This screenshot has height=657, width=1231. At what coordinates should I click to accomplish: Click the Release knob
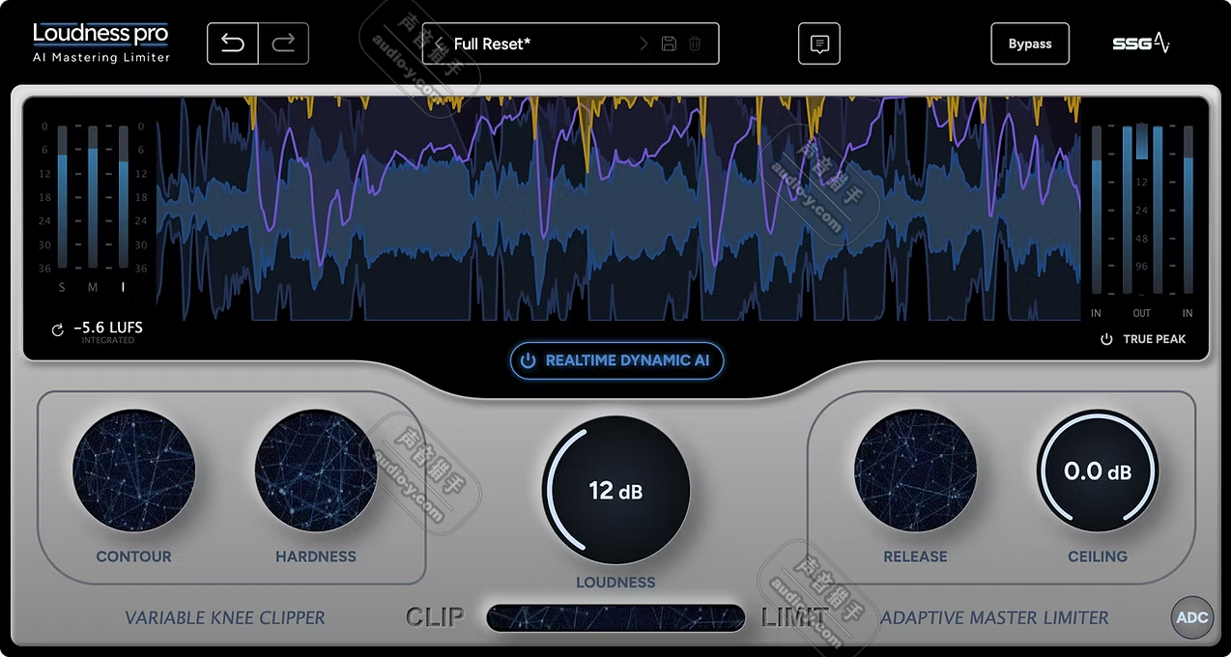pos(915,471)
